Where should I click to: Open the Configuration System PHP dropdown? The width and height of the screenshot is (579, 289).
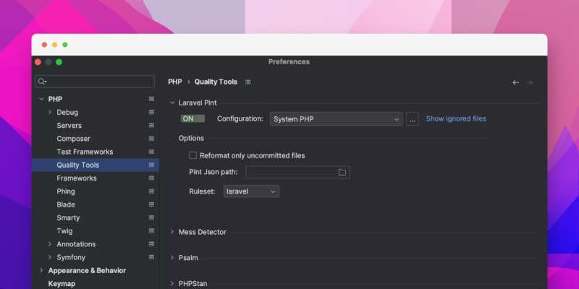pyautogui.click(x=336, y=119)
